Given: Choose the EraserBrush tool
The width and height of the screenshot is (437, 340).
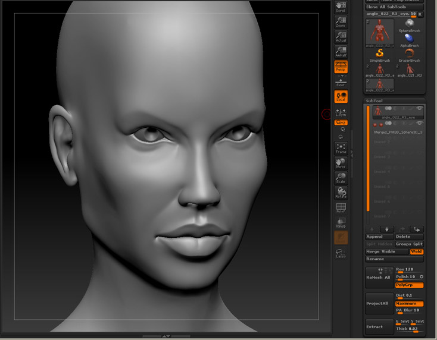Looking at the screenshot, I should 409,55.
